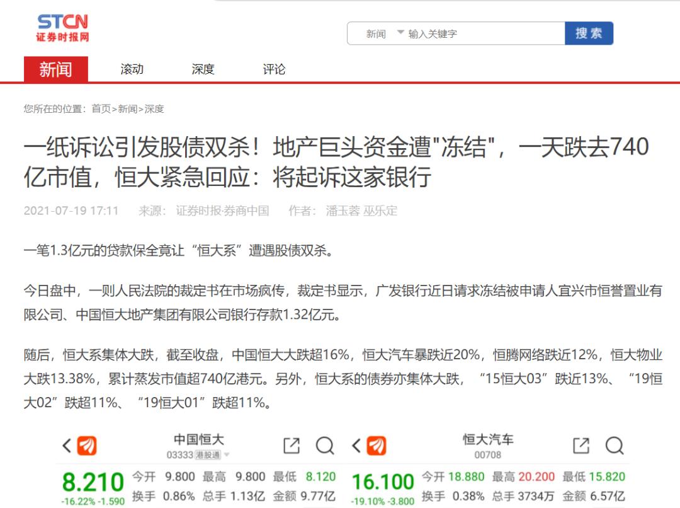Open search via magnifier on 中国恒大 panel
This screenshot has width=680, height=508.
point(326,446)
